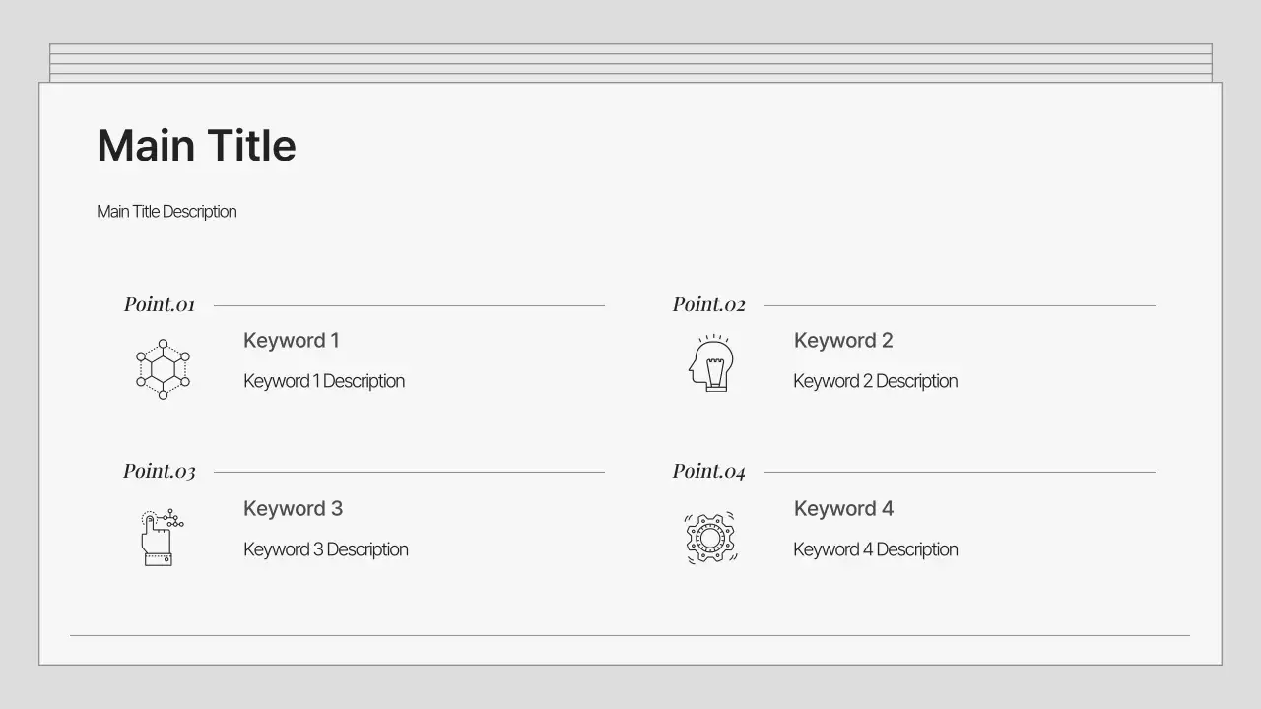Click the Keyword 3 Description text
1261x709 pixels.
325,549
